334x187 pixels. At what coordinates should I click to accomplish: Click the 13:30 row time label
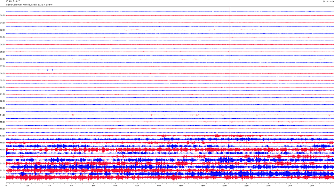tap(3, 108)
